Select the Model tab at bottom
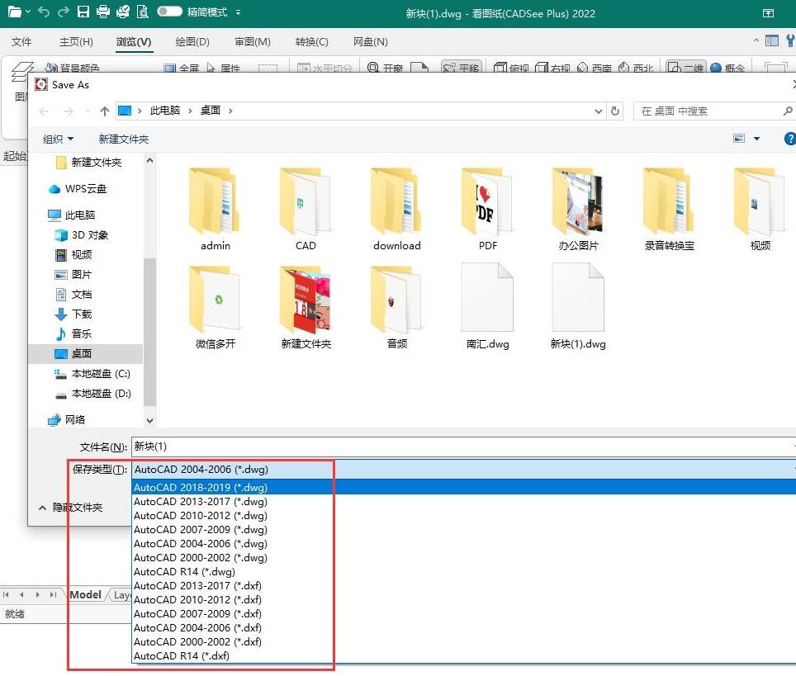 (85, 594)
